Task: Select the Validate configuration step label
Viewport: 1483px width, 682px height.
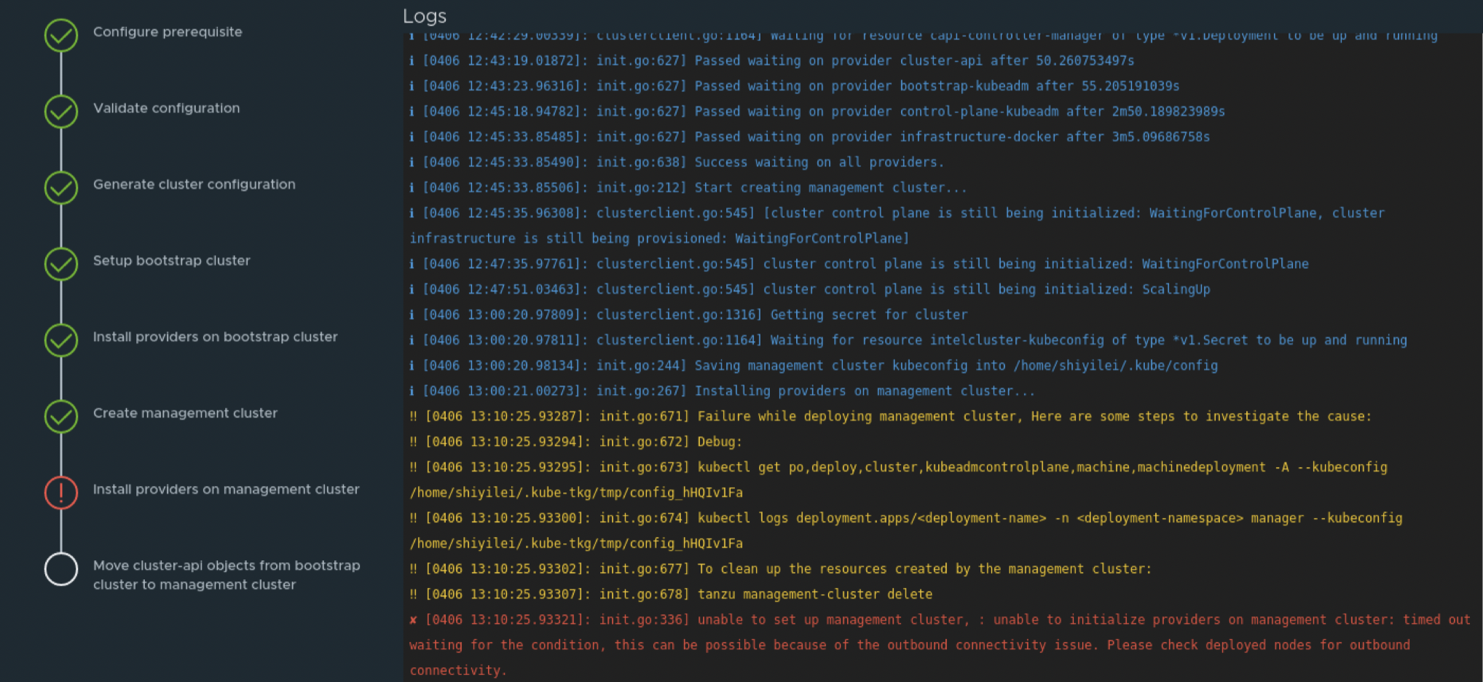Action: 166,108
